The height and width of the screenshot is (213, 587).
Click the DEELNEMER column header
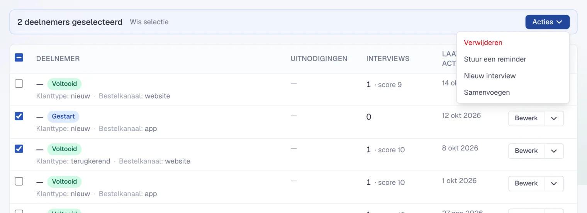tap(58, 59)
